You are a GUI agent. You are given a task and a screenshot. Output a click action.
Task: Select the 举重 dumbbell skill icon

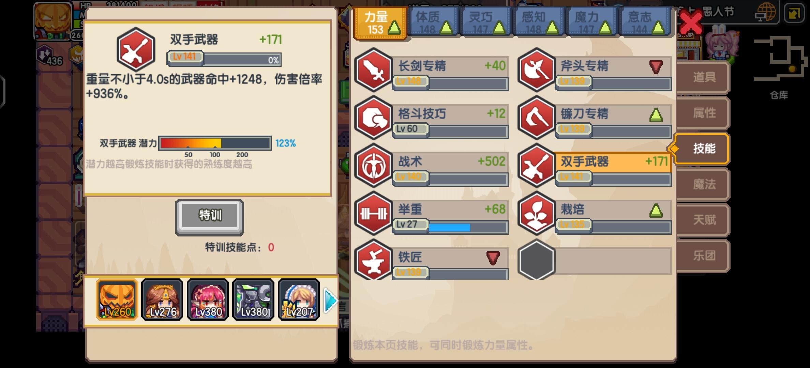click(x=374, y=213)
